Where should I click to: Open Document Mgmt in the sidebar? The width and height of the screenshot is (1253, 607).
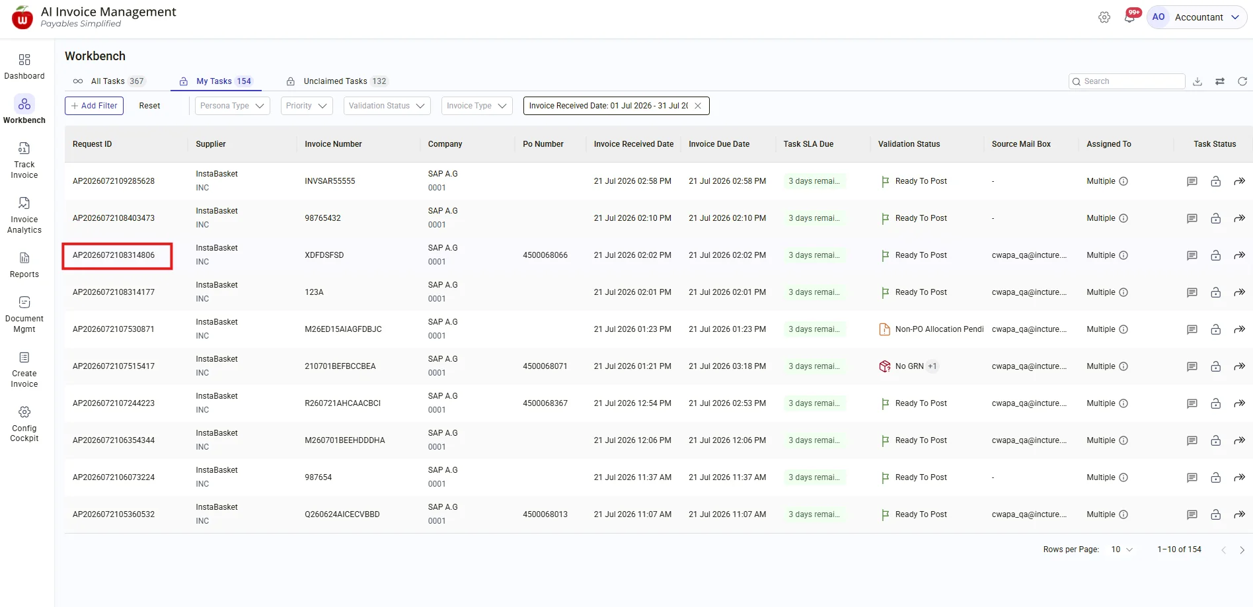coord(24,302)
